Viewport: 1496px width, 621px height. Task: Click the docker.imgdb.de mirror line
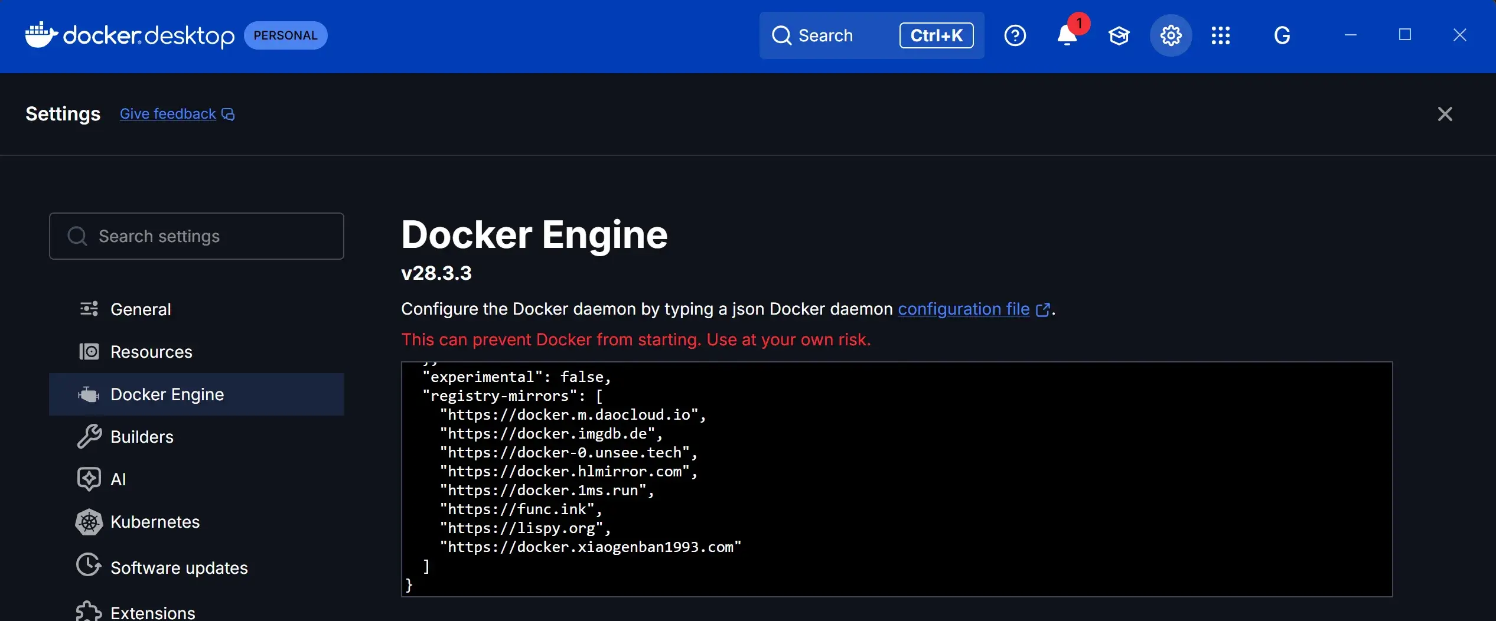click(x=551, y=433)
